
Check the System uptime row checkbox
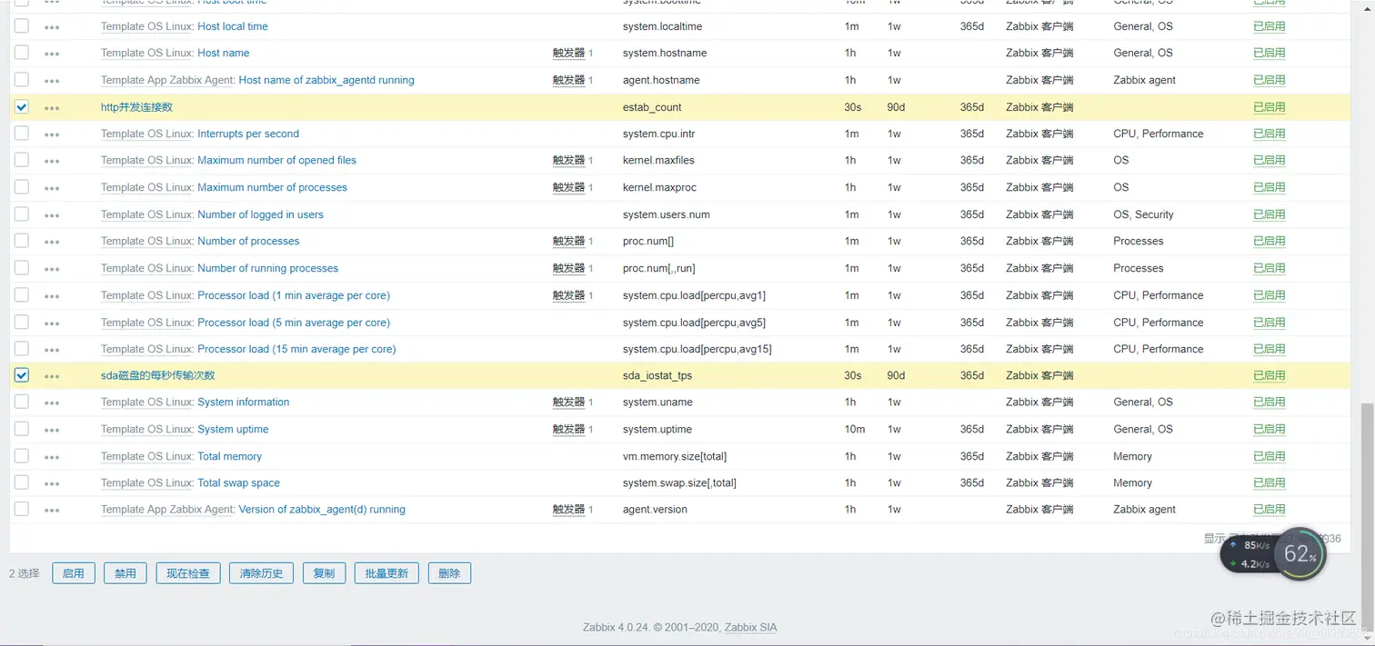click(x=22, y=428)
